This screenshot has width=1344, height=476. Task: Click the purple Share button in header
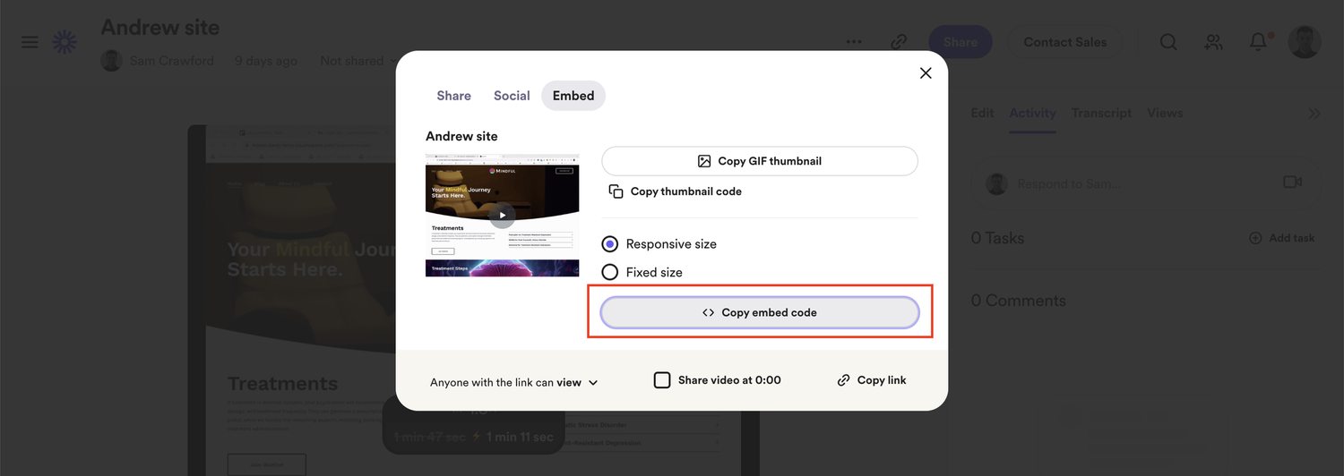click(x=960, y=42)
